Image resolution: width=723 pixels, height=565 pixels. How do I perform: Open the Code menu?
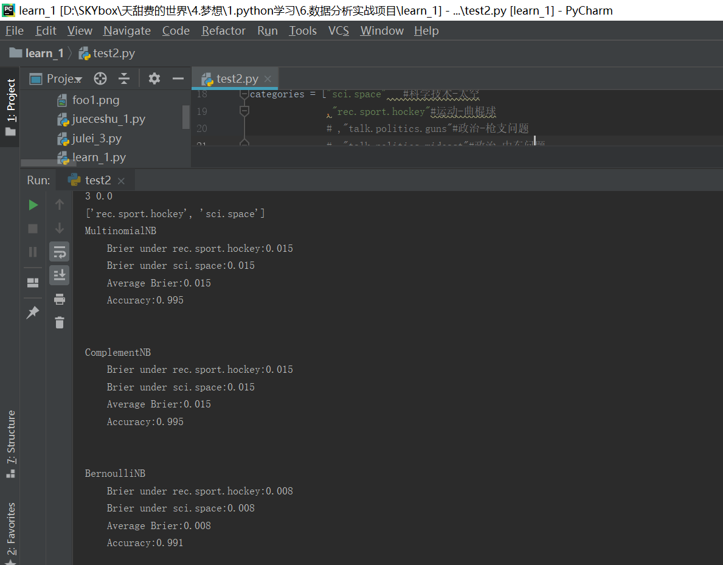click(176, 31)
